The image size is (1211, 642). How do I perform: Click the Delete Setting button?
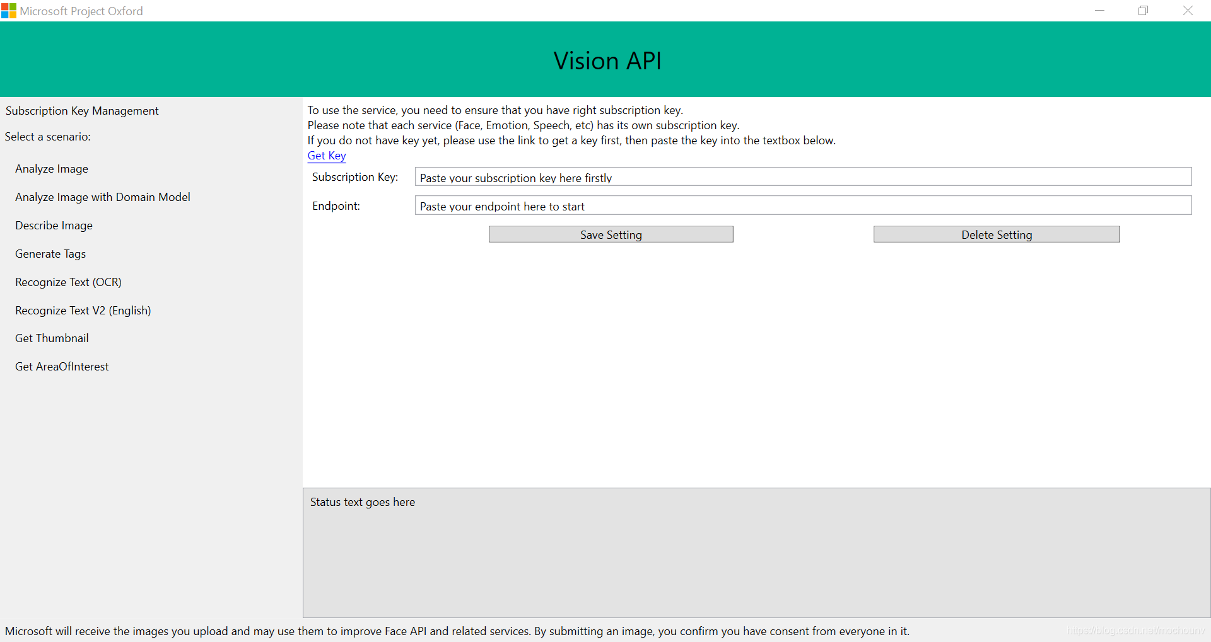[997, 234]
